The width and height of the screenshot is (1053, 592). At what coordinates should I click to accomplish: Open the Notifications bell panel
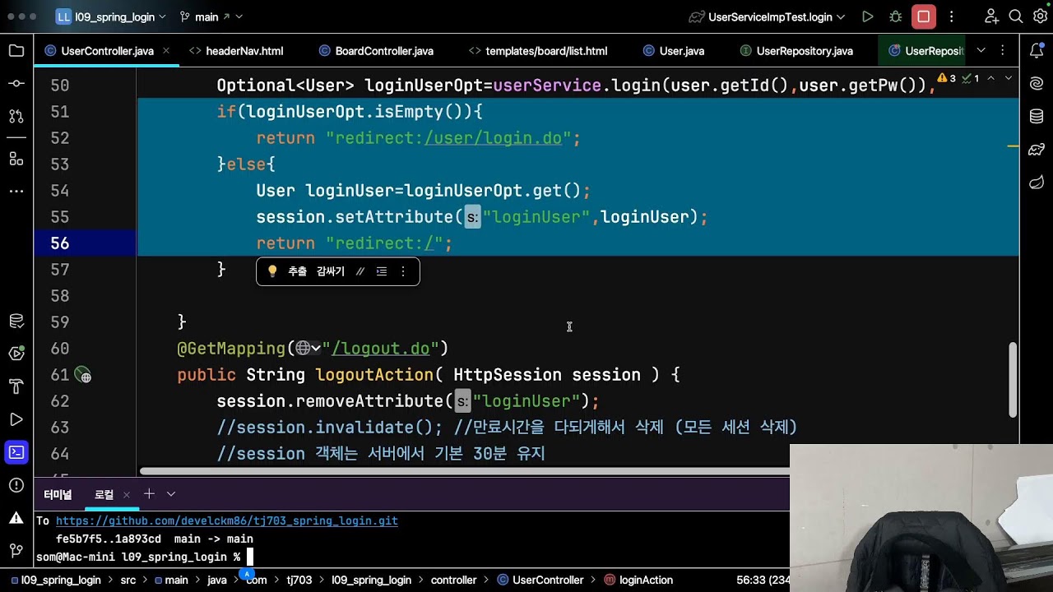1037,51
